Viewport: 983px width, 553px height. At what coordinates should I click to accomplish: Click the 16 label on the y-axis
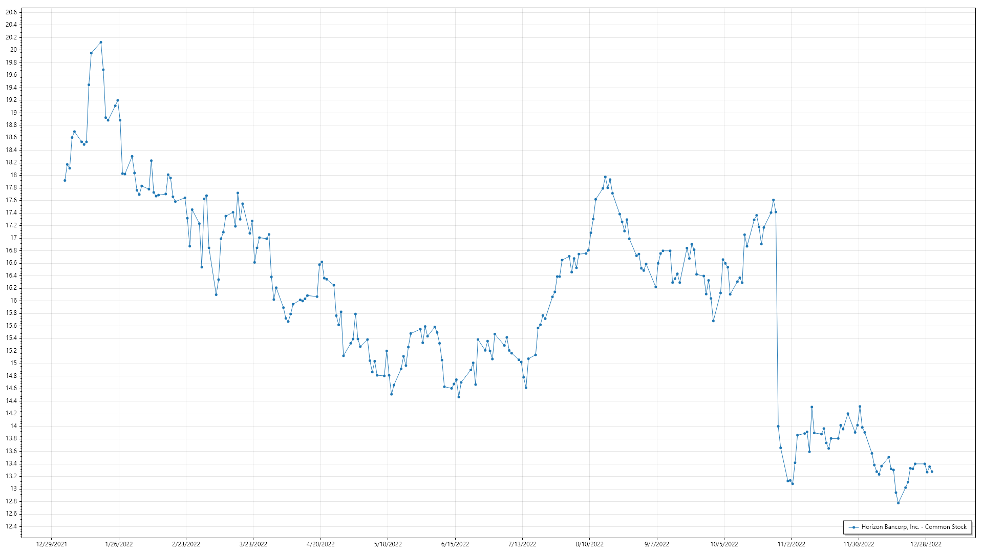pos(14,301)
